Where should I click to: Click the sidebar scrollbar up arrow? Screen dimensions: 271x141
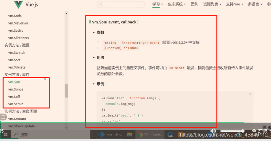click(66, 14)
